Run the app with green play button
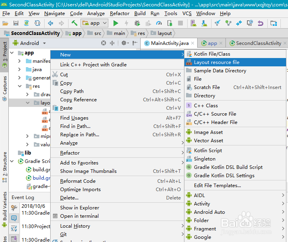Screen dimensions: 288x242 tap(116, 23)
